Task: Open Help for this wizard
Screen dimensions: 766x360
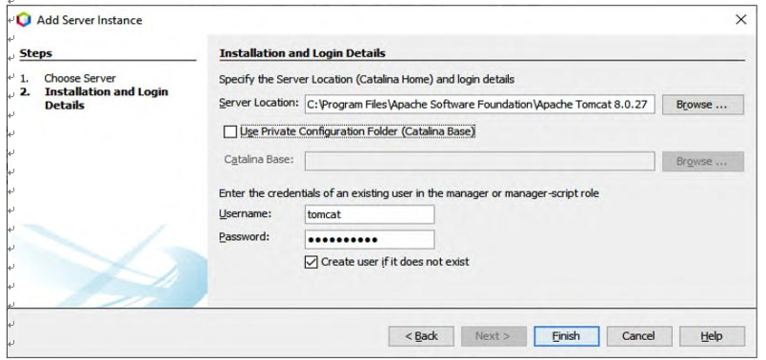Action: [712, 336]
